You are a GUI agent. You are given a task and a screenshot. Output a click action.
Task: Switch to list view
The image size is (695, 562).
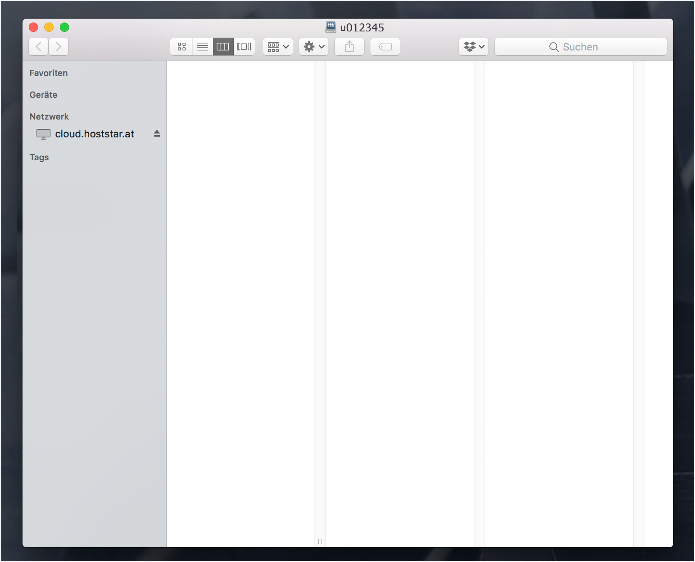click(x=202, y=47)
